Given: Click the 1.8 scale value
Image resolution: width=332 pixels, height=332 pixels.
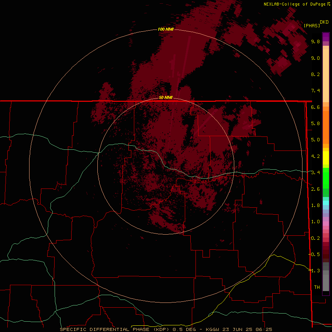Looking at the screenshot, I should (x=315, y=205).
